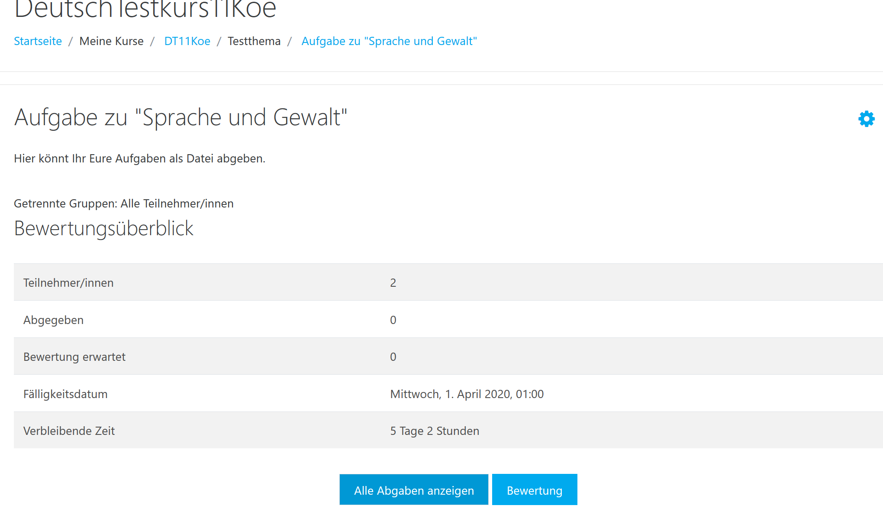Viewport: 883px width, 512px height.
Task: Click Testthema breadcrumb item
Action: pos(254,41)
